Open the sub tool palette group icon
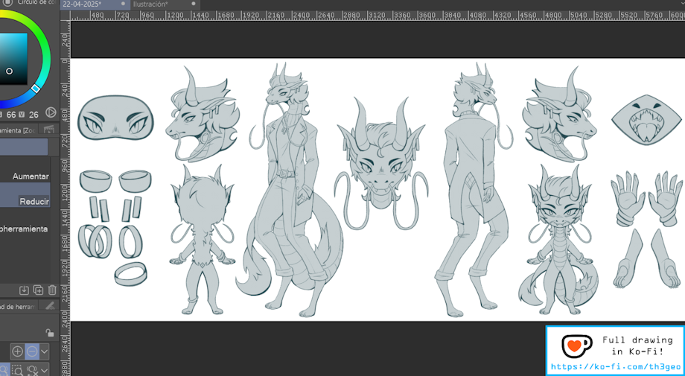 [x=49, y=130]
